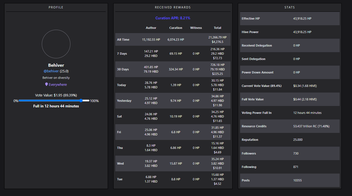
Task: Click the Effective HP stat label
Action: 251,18
